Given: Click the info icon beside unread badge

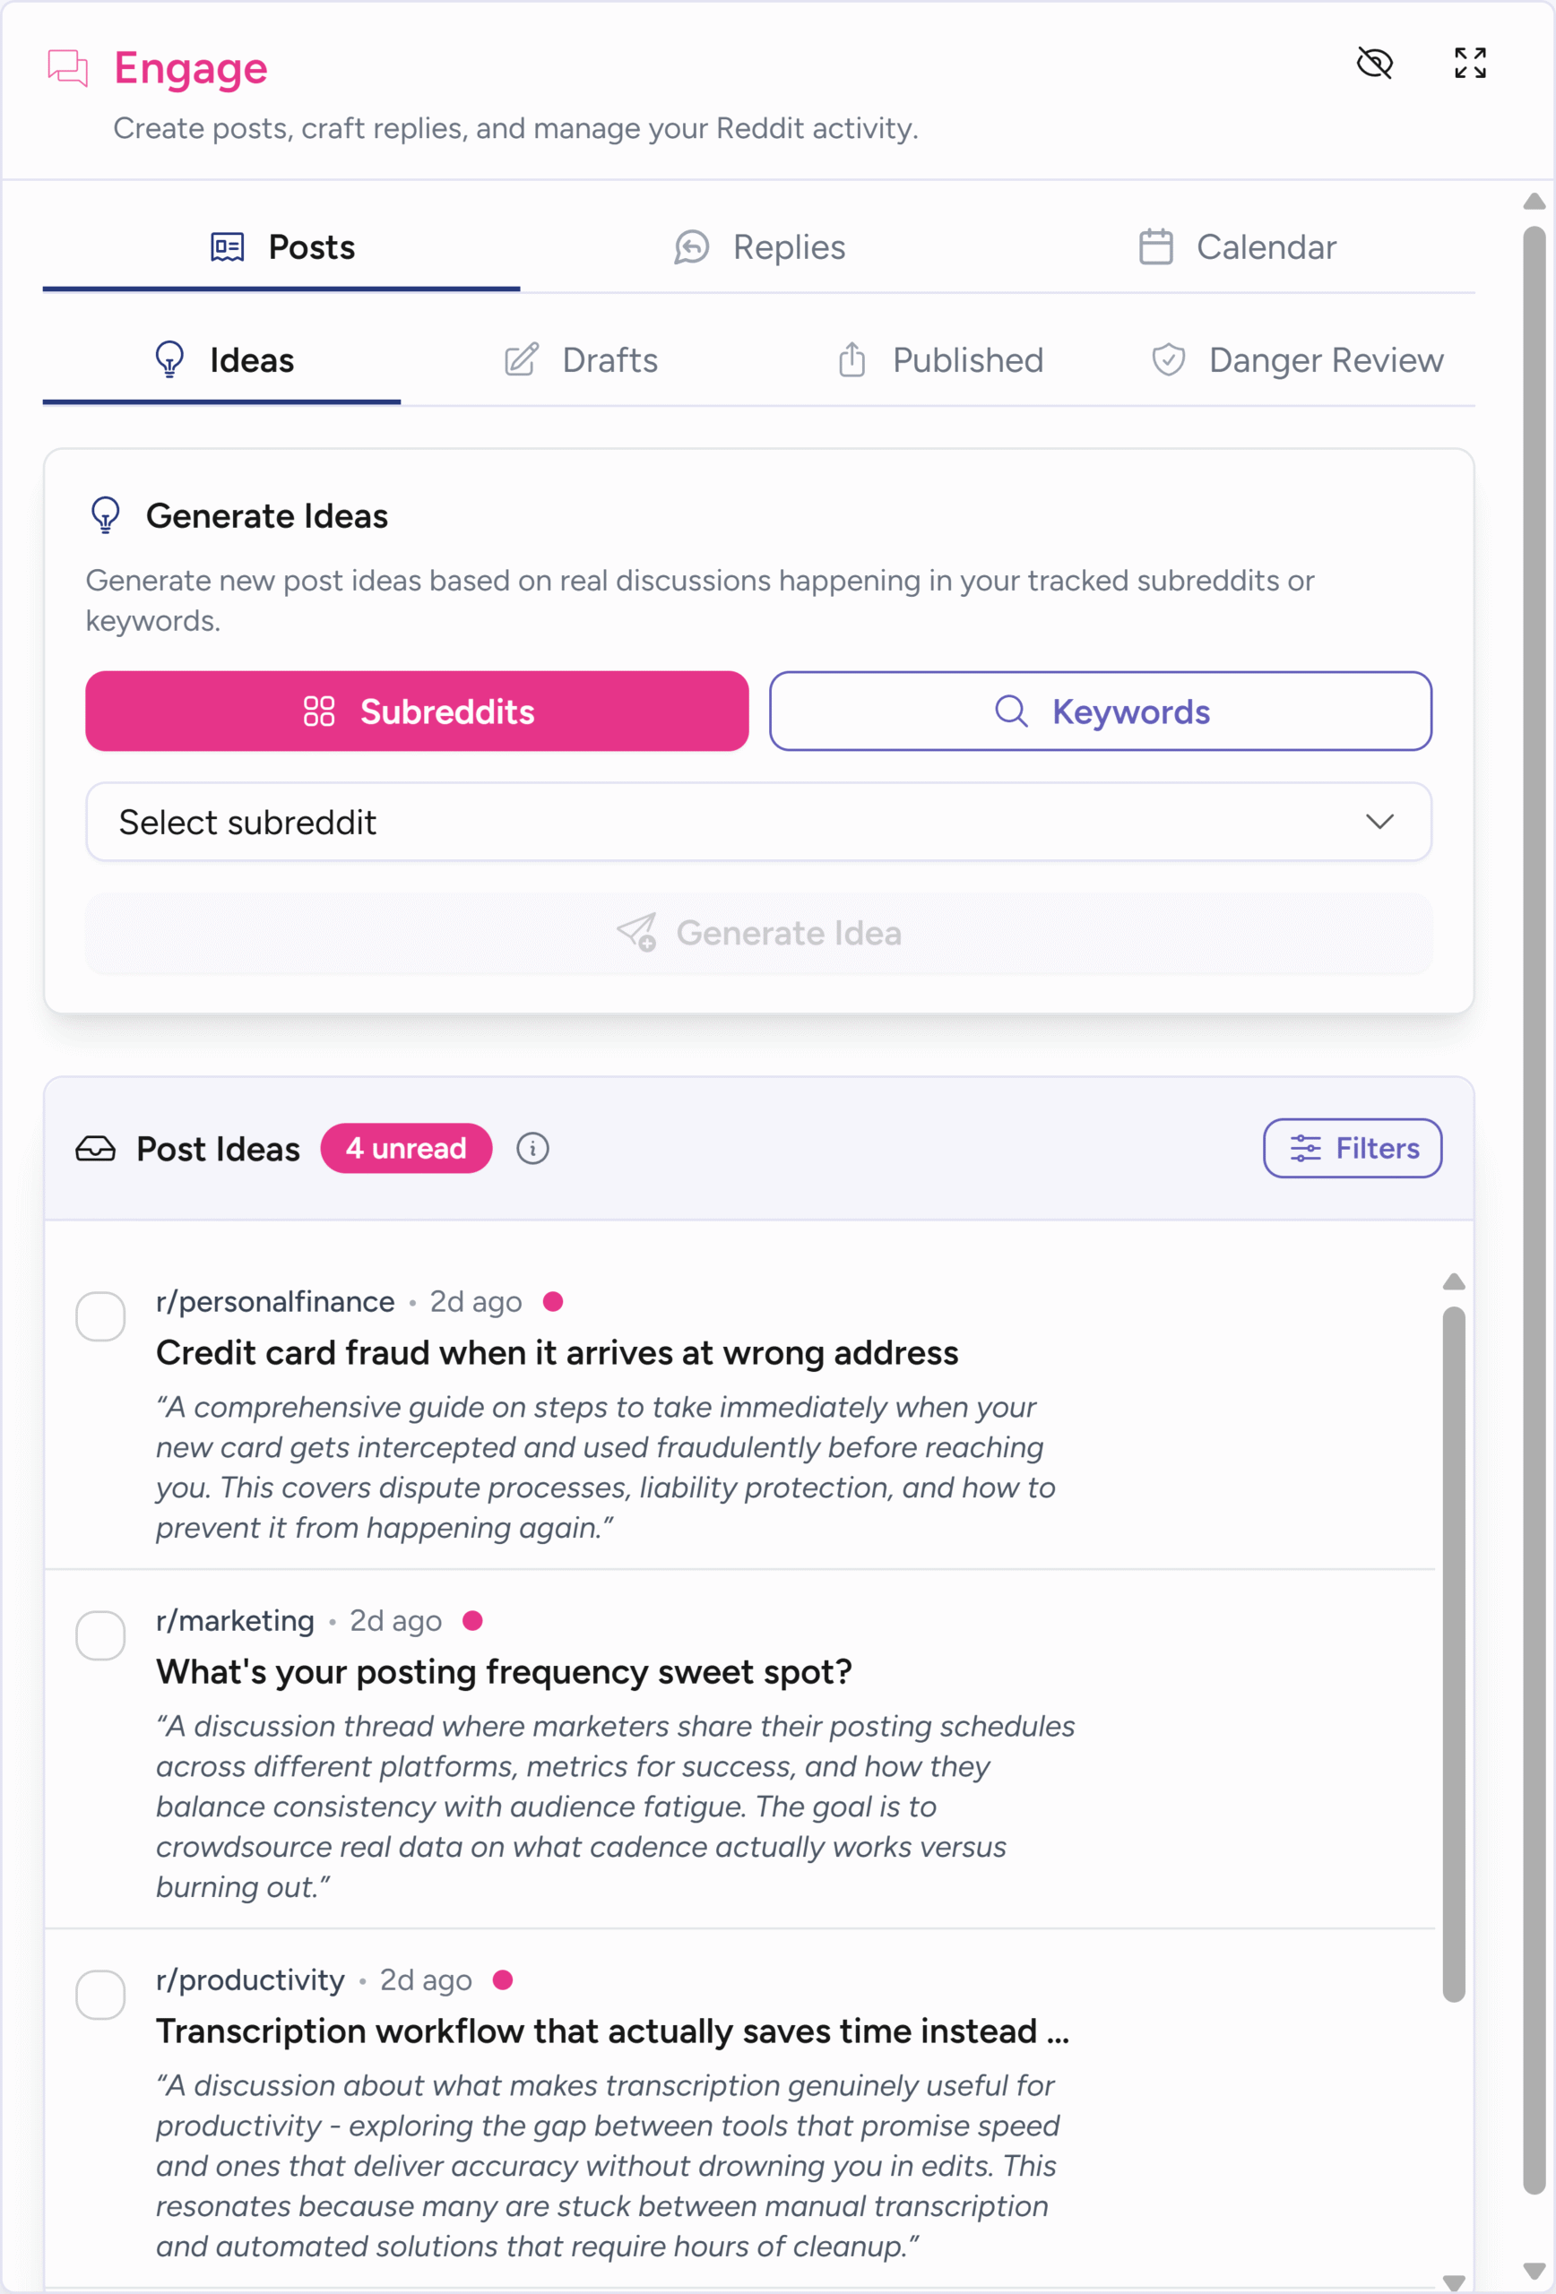Looking at the screenshot, I should [x=532, y=1148].
